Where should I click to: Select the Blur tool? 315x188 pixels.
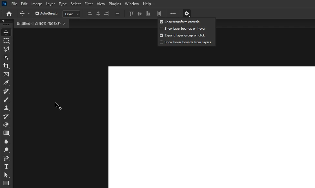click(6, 142)
